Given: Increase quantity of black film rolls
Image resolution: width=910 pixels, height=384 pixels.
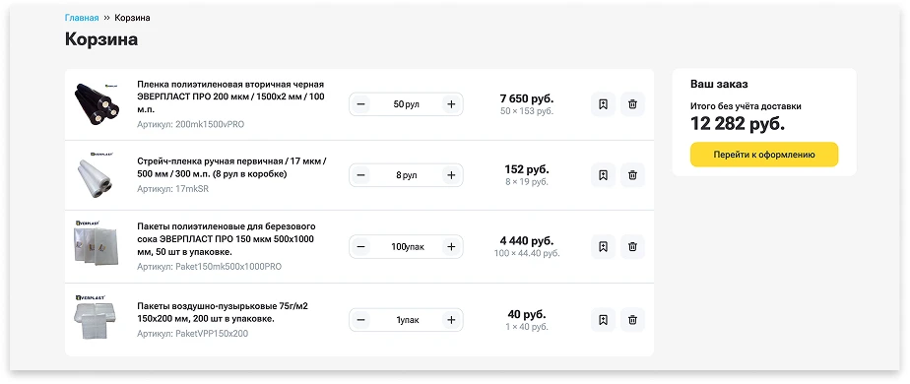Looking at the screenshot, I should 451,104.
